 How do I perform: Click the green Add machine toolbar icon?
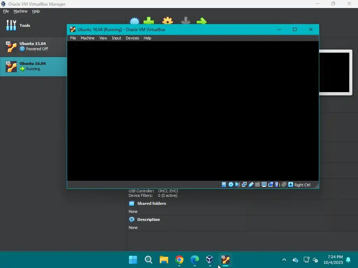(x=149, y=21)
